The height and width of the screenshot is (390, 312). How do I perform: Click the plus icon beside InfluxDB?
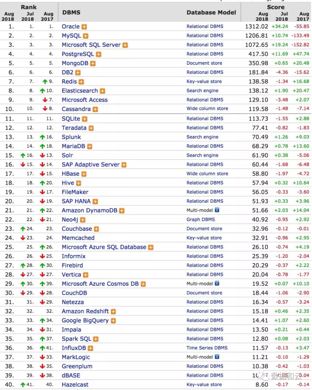(90, 348)
